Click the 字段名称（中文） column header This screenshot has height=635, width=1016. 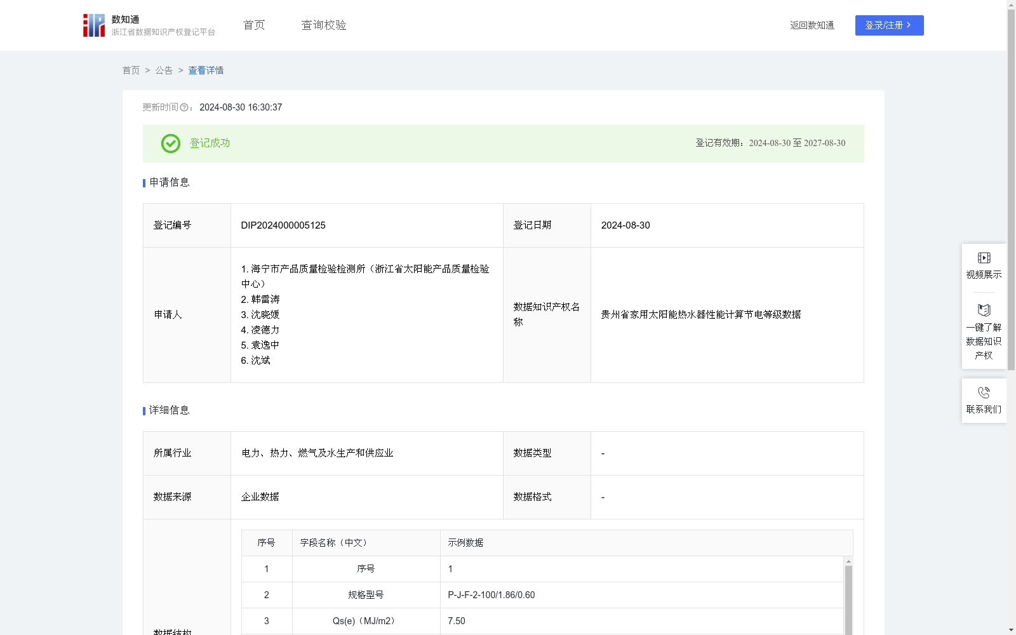tap(366, 543)
